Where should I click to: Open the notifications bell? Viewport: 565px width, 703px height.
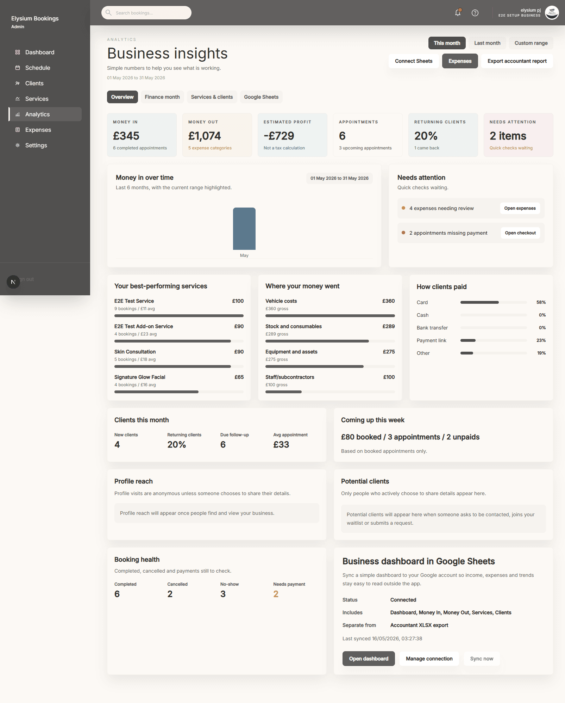458,13
